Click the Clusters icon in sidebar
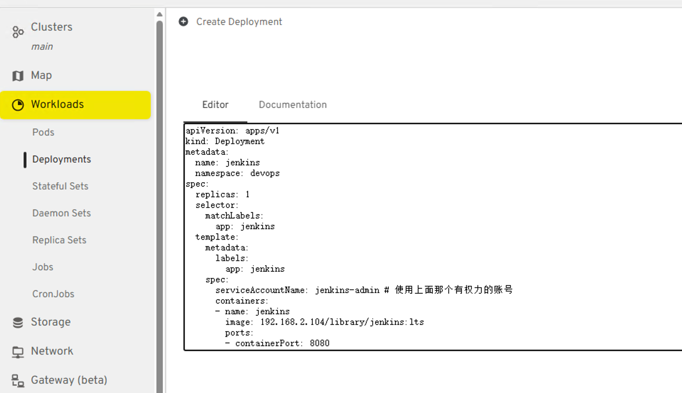The width and height of the screenshot is (682, 393). (18, 32)
